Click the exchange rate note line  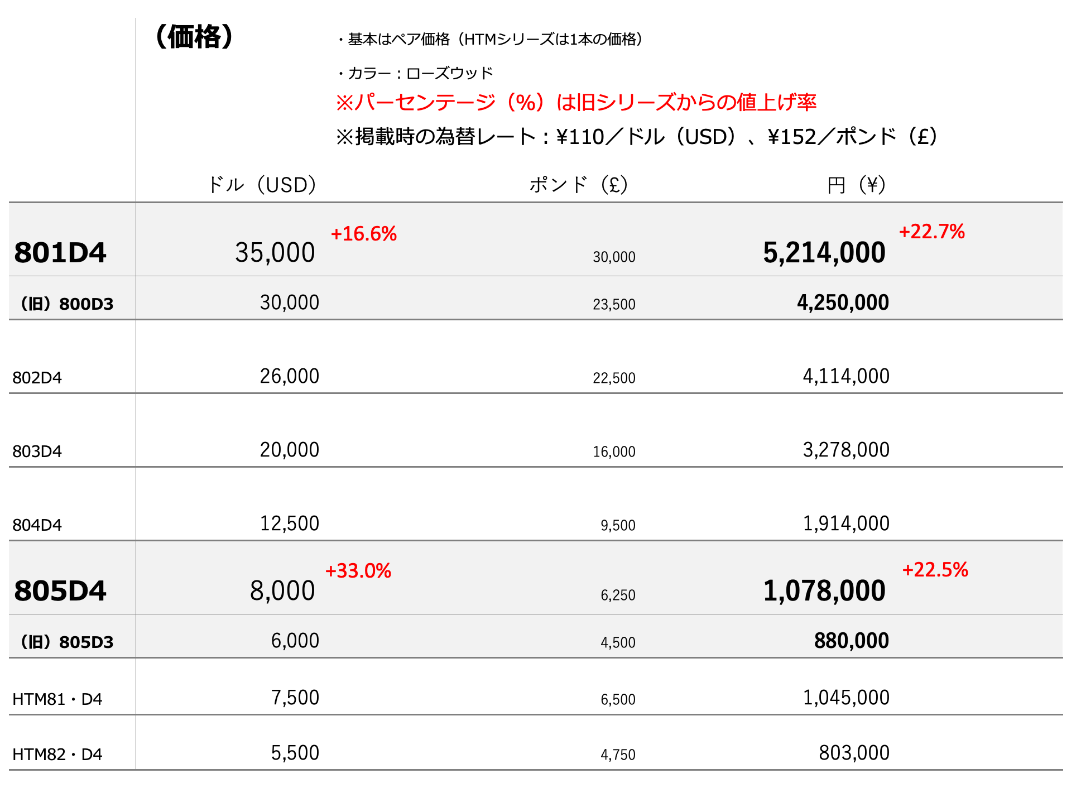pyautogui.click(x=636, y=137)
